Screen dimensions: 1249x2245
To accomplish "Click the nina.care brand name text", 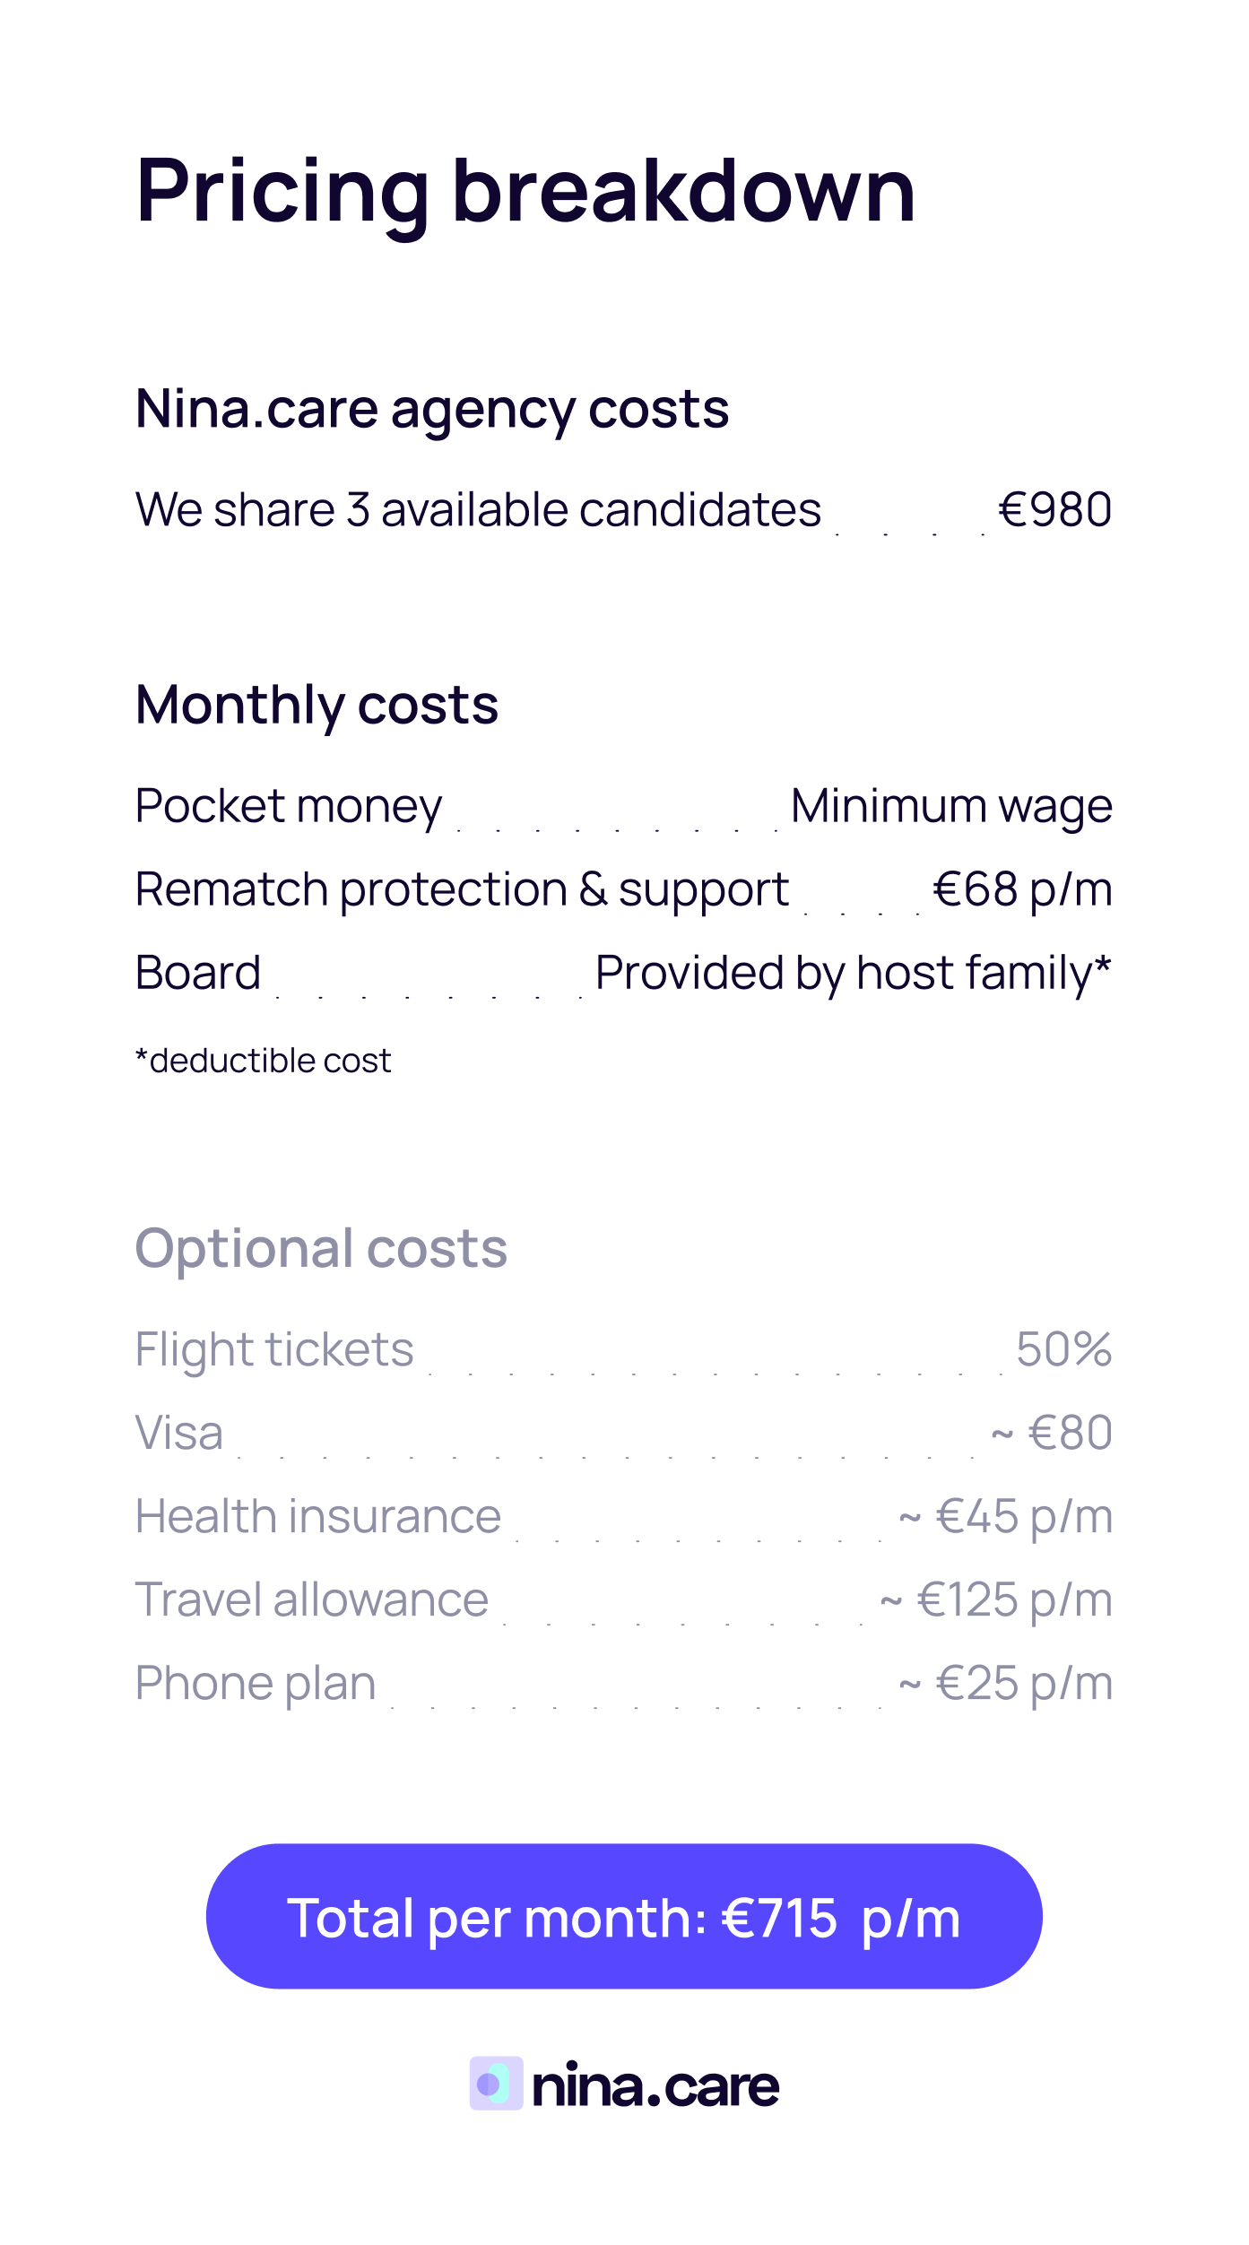I will pyautogui.click(x=655, y=2085).
